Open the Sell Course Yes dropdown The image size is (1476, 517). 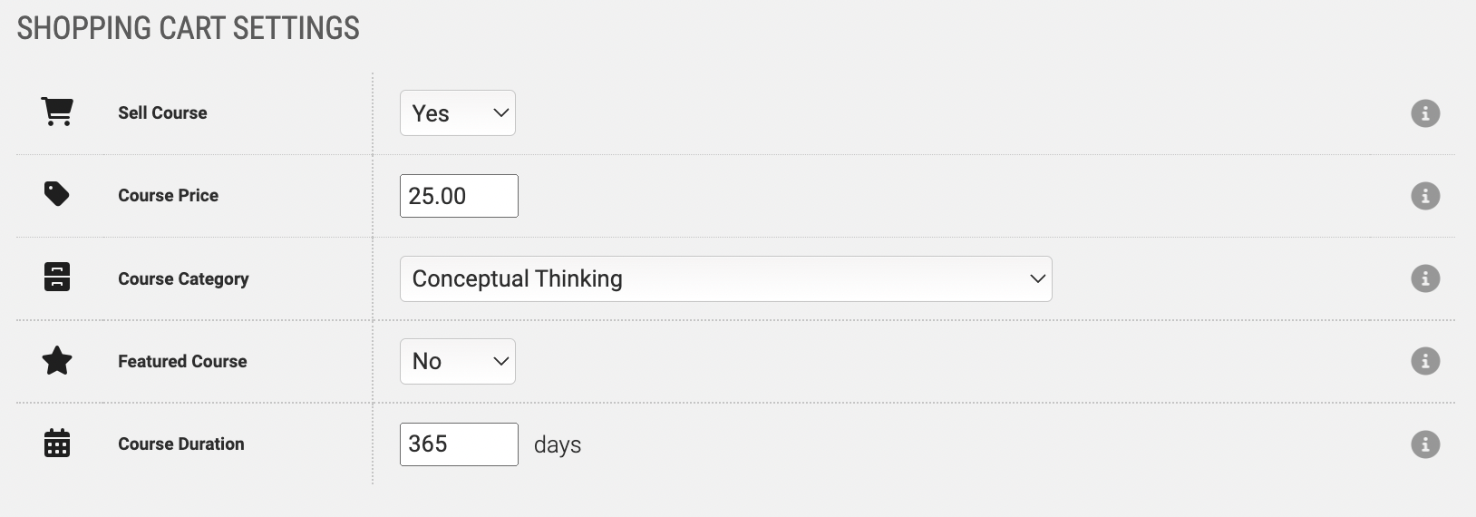458,113
